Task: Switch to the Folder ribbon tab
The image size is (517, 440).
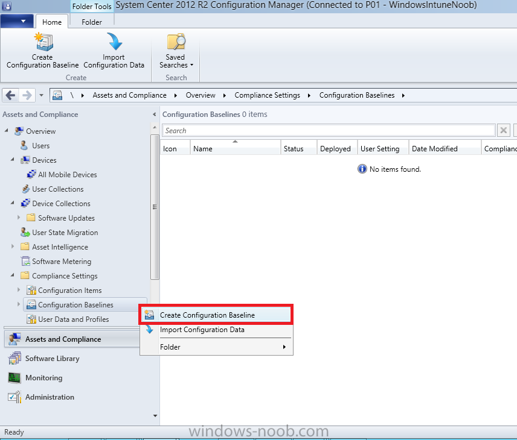Action: click(92, 22)
